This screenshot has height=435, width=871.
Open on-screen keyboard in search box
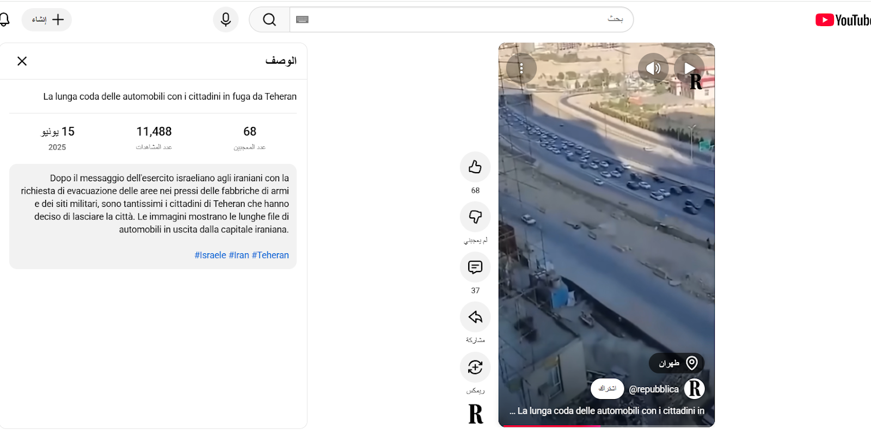(302, 20)
